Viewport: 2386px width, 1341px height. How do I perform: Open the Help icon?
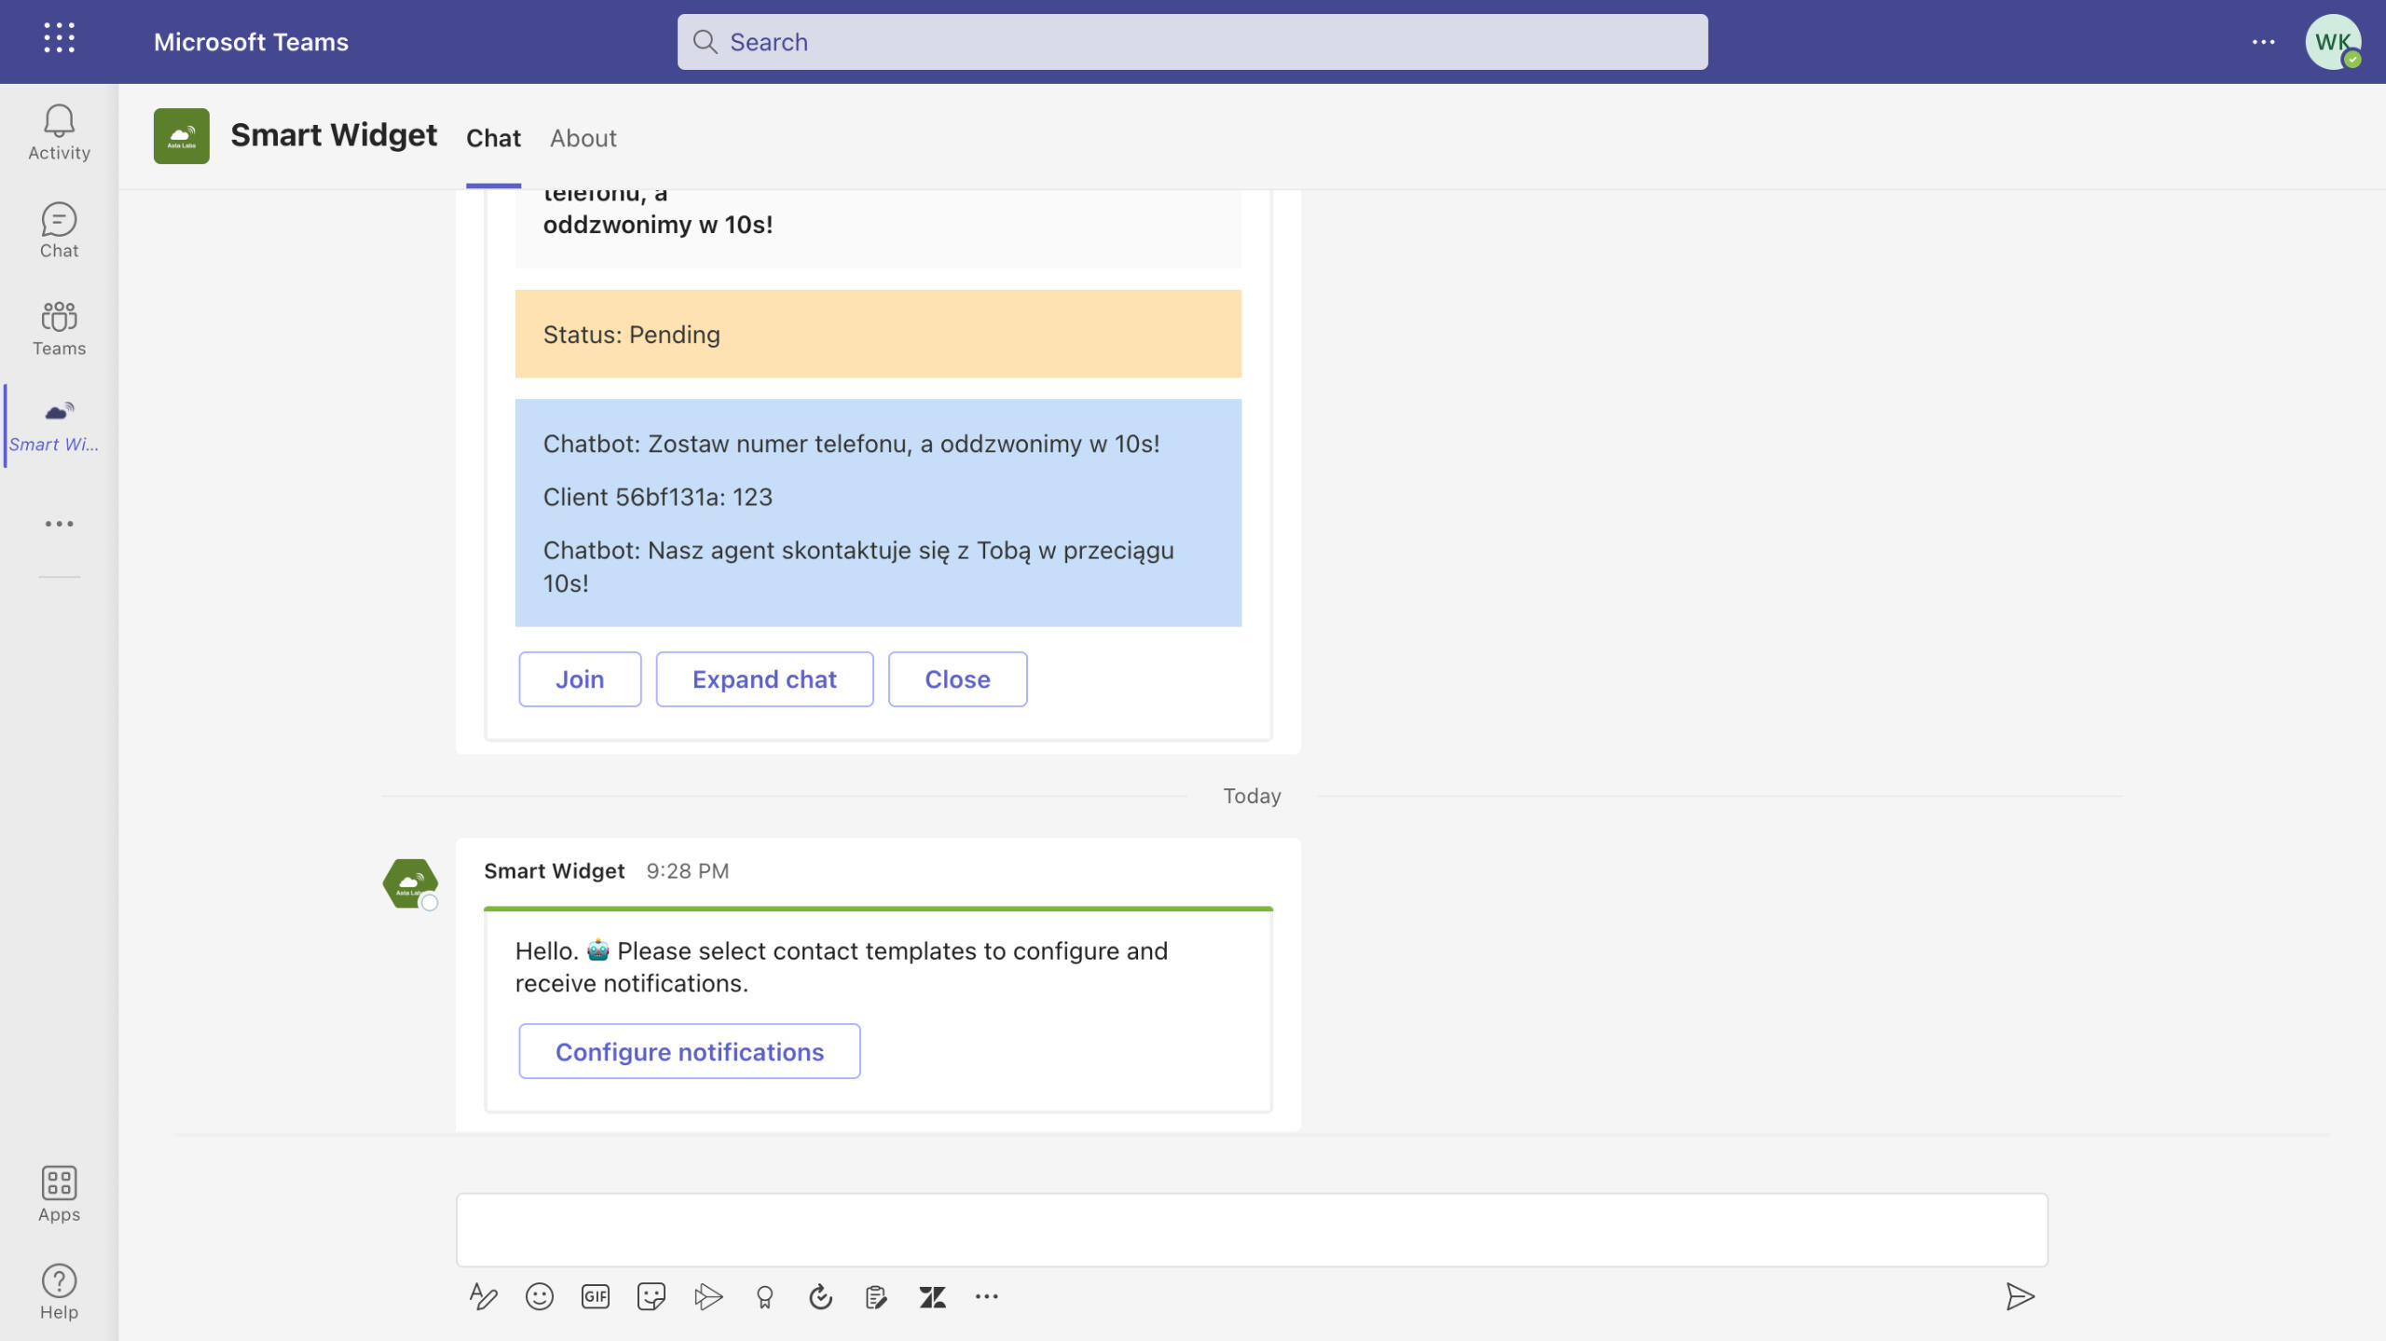(x=59, y=1292)
